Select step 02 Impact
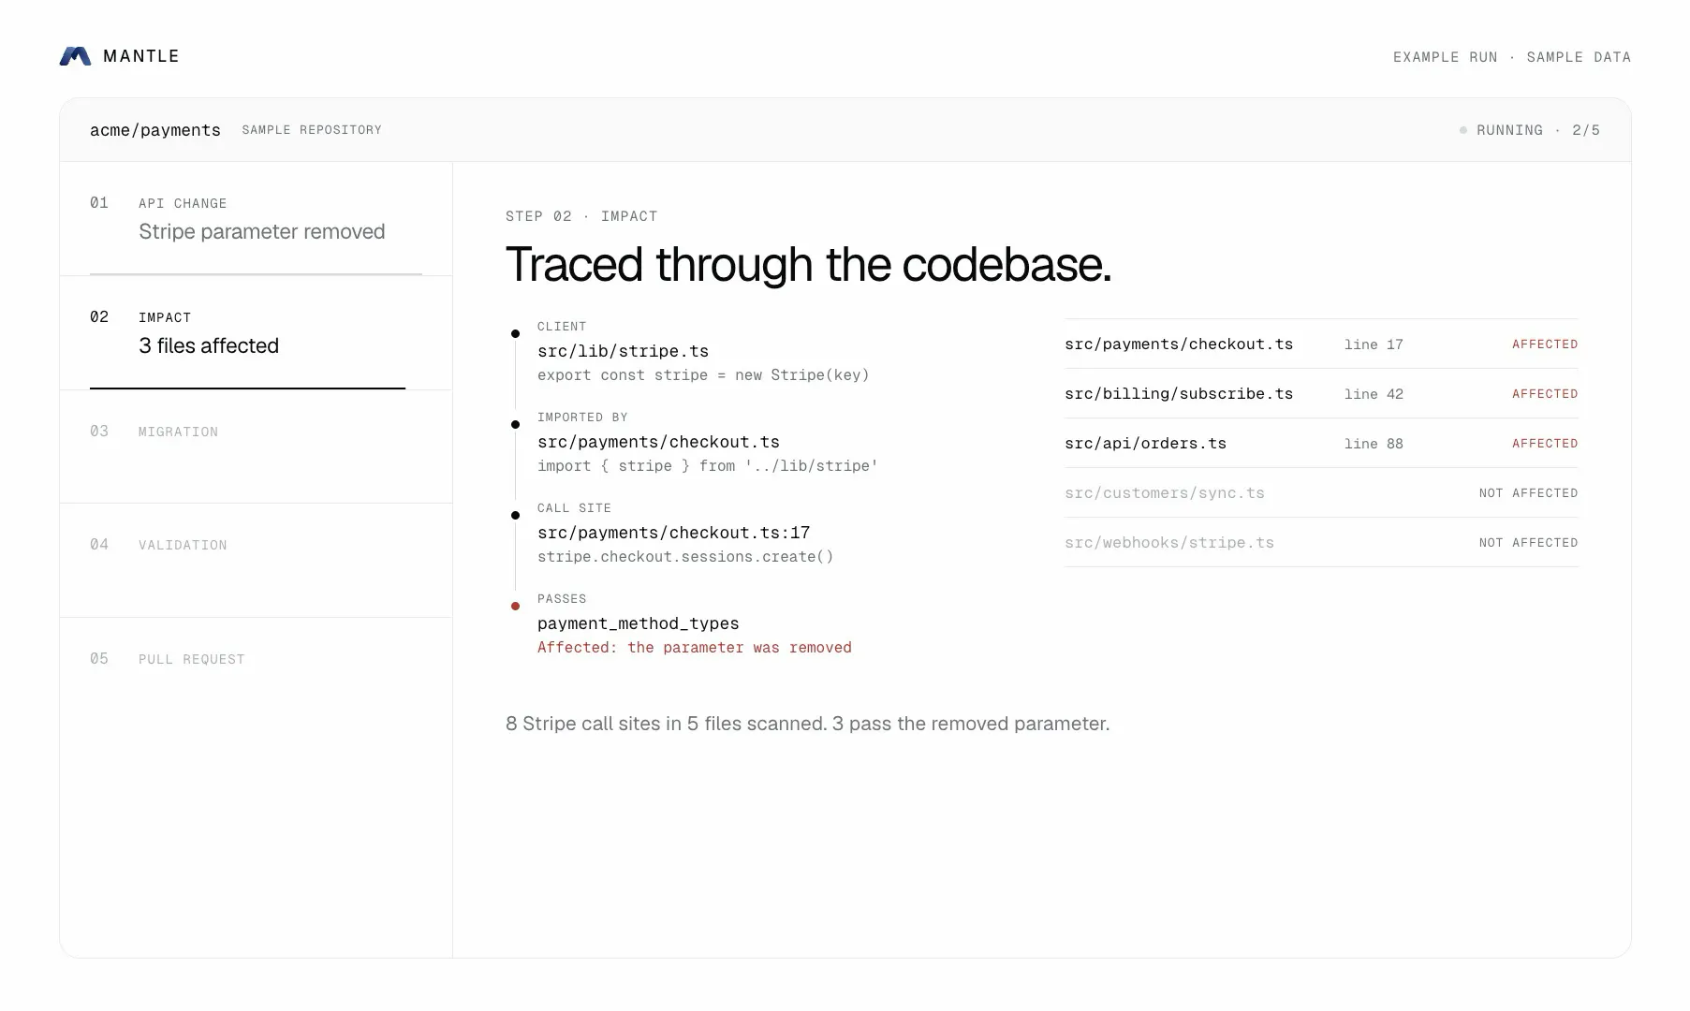 [x=256, y=333]
